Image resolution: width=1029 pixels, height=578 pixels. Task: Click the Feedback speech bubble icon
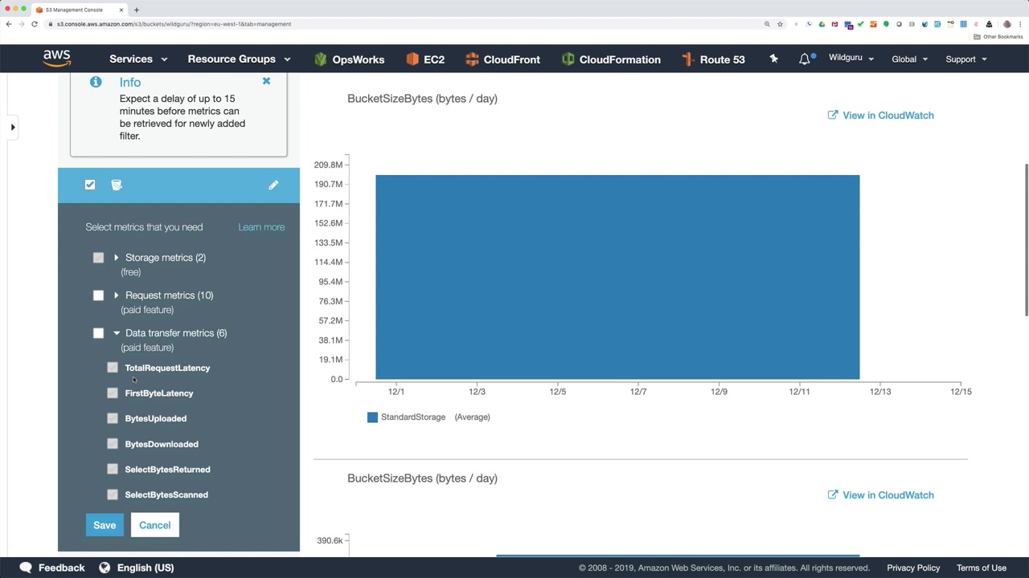26,568
